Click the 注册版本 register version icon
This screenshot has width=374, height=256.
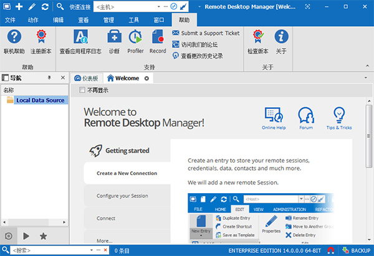click(x=41, y=42)
